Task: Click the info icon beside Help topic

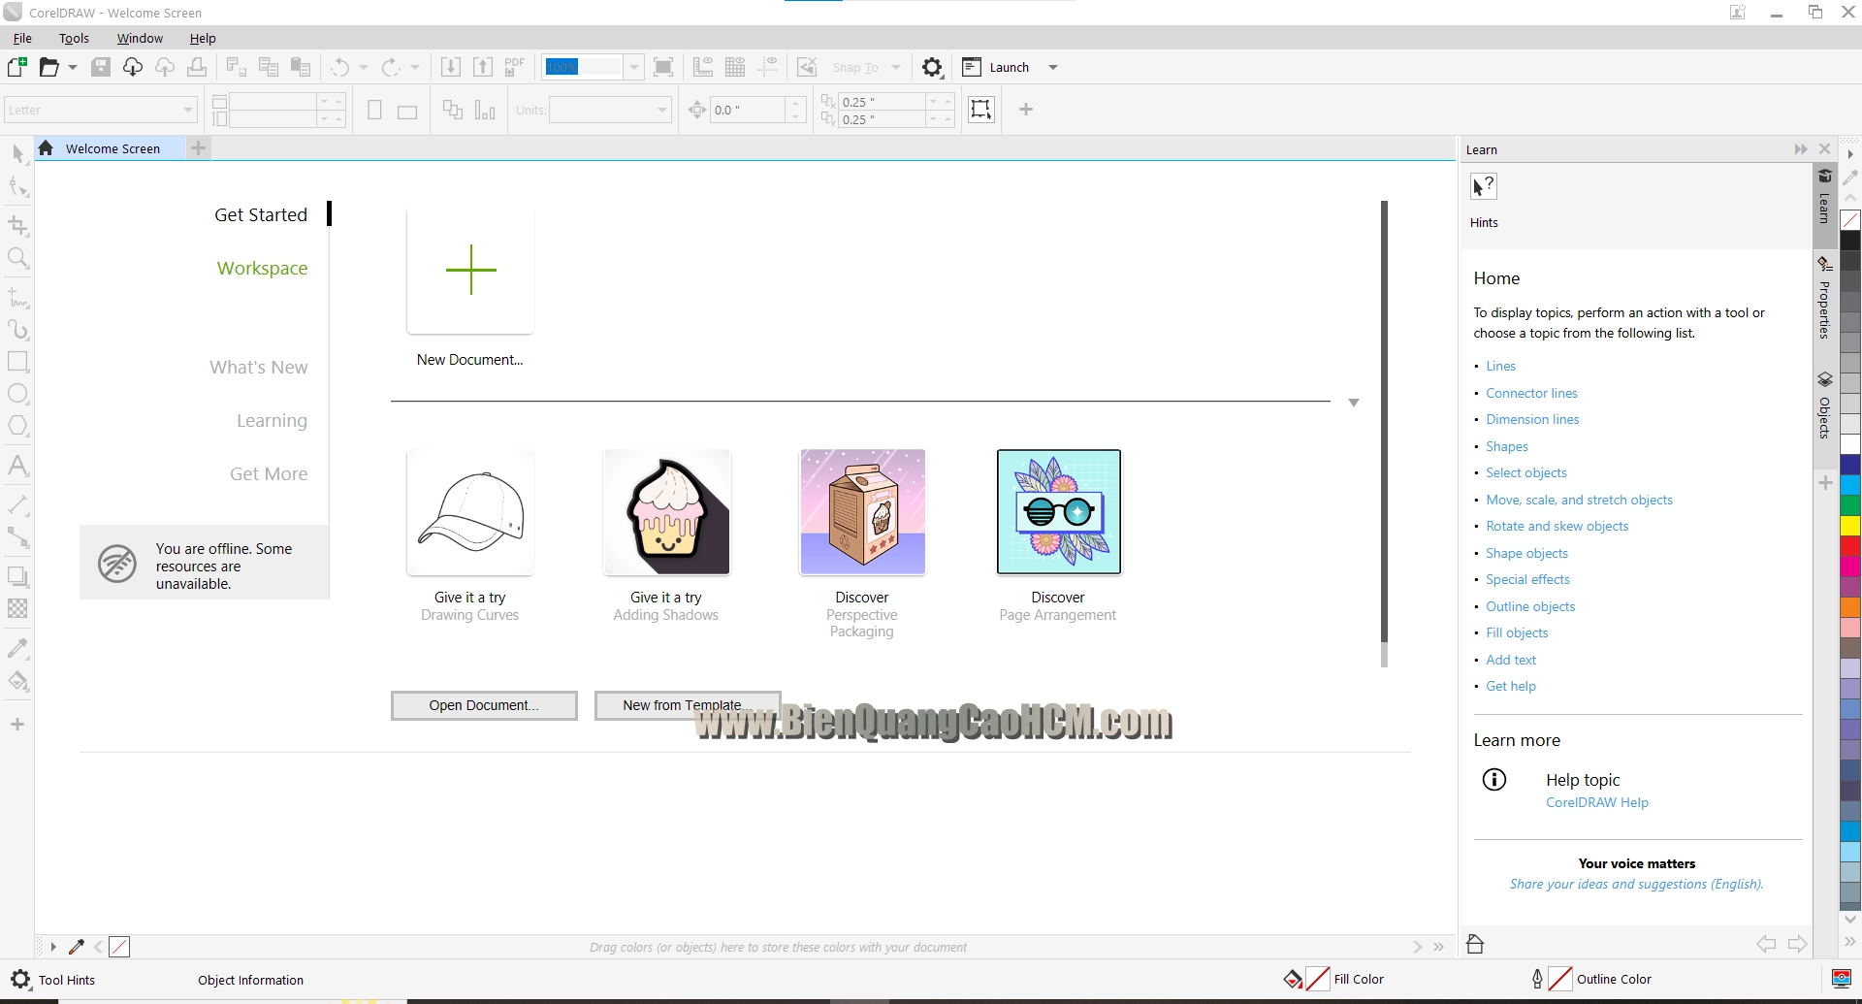Action: click(x=1494, y=779)
